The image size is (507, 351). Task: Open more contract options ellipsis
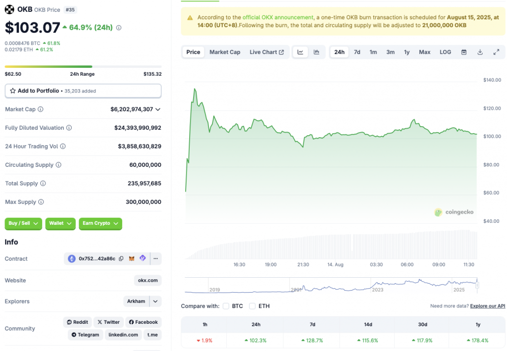click(155, 258)
